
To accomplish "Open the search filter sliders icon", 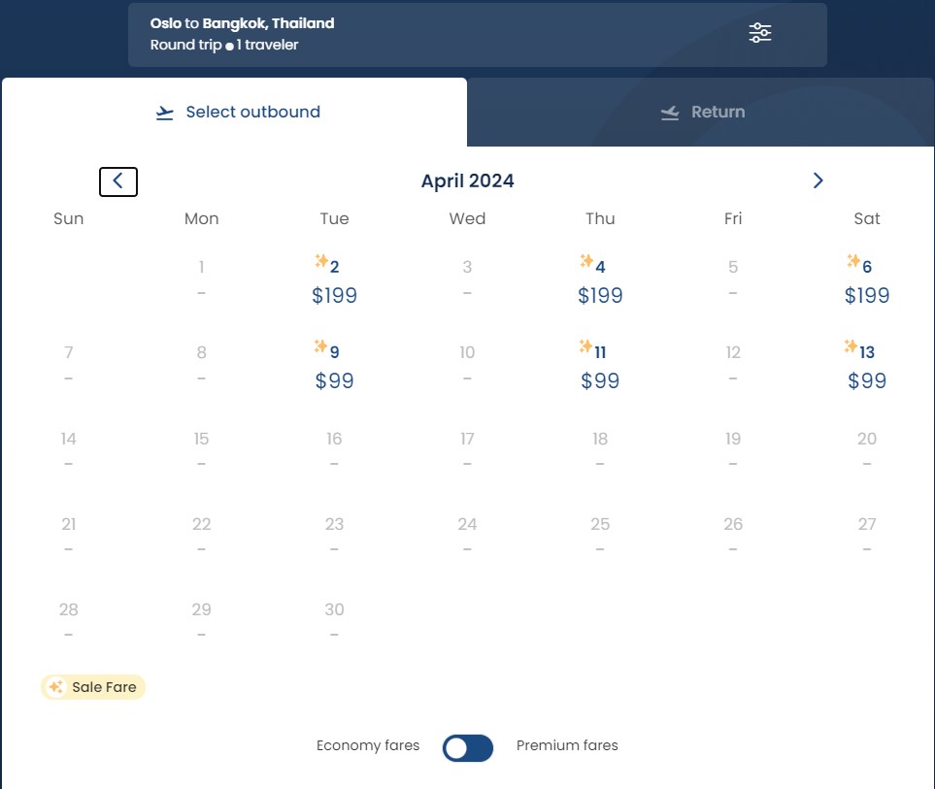I will [759, 33].
